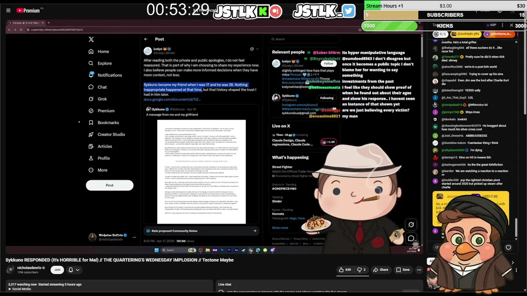This screenshot has height=296, width=527.
Task: Click Rate proposed Community Notes row
Action: (x=201, y=231)
